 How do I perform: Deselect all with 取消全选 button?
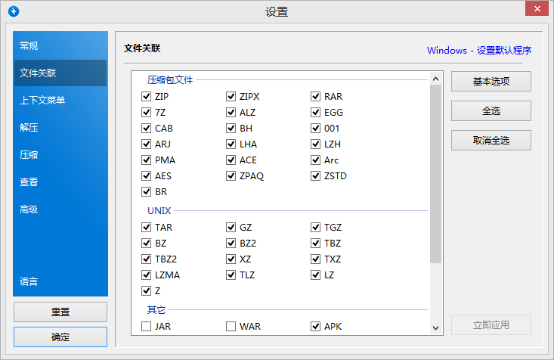pos(491,141)
